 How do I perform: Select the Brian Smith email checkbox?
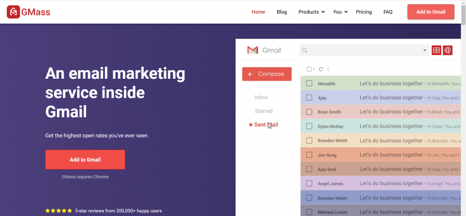(x=309, y=112)
